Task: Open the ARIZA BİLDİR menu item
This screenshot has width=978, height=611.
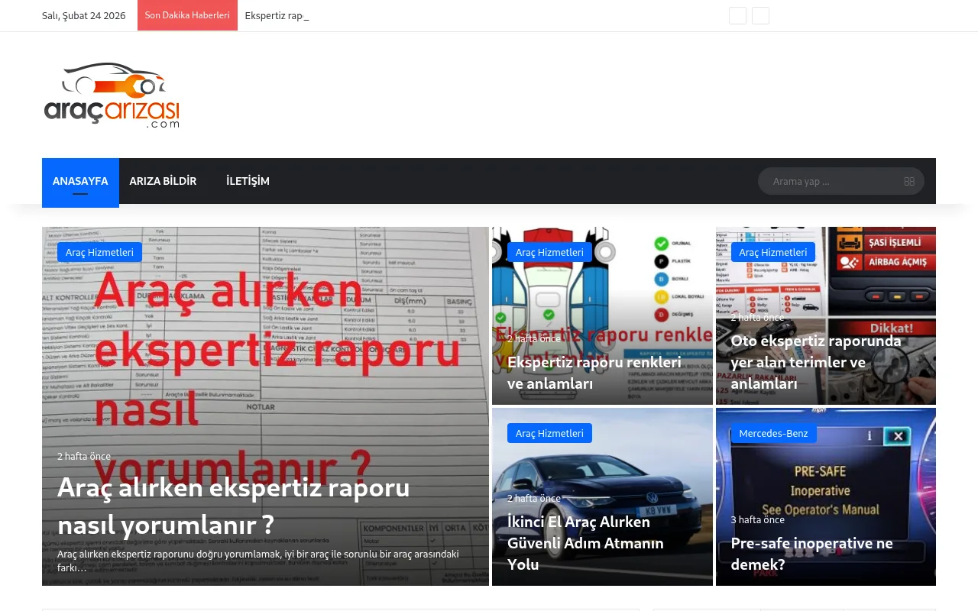Action: click(163, 181)
